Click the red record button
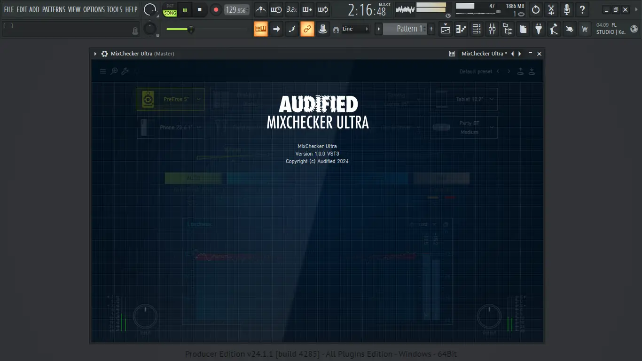The image size is (642, 361). click(216, 9)
